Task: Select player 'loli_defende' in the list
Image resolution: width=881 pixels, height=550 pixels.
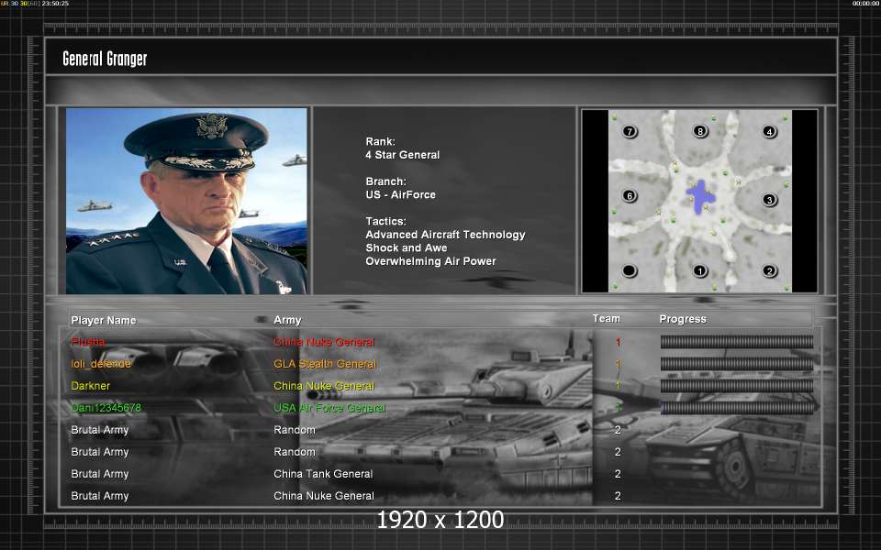Action: click(x=101, y=364)
